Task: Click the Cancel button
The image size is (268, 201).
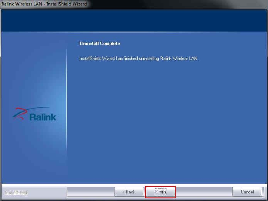Action: [x=247, y=192]
